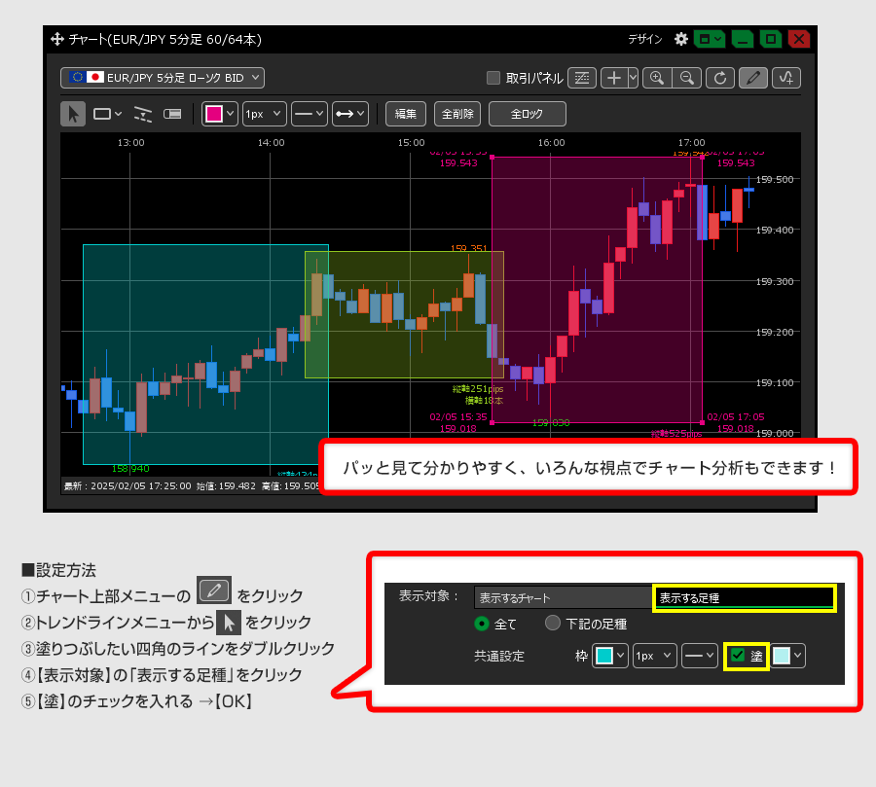
Task: Select the 全て radio button
Action: click(481, 624)
